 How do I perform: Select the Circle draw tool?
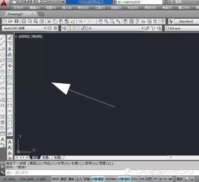point(3,71)
